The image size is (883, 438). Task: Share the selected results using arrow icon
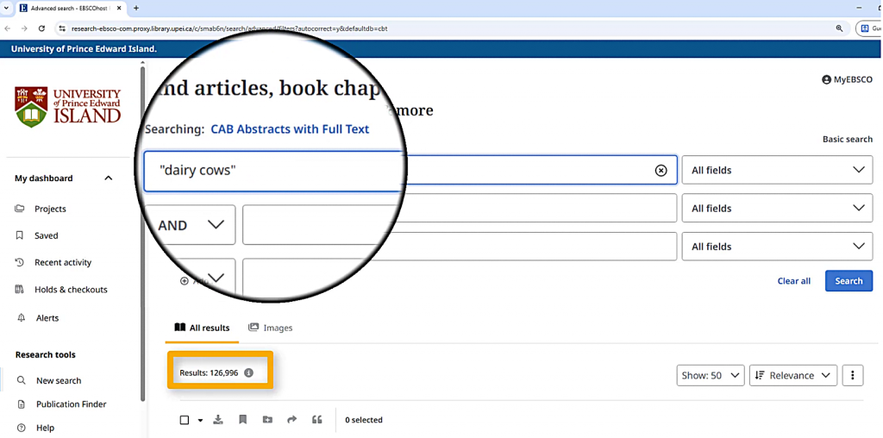pyautogui.click(x=292, y=420)
